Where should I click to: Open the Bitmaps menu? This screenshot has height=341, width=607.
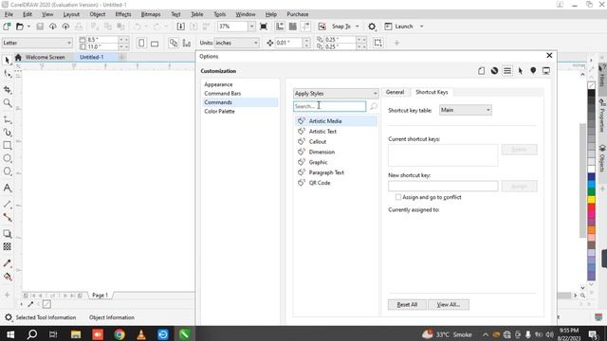tap(151, 14)
